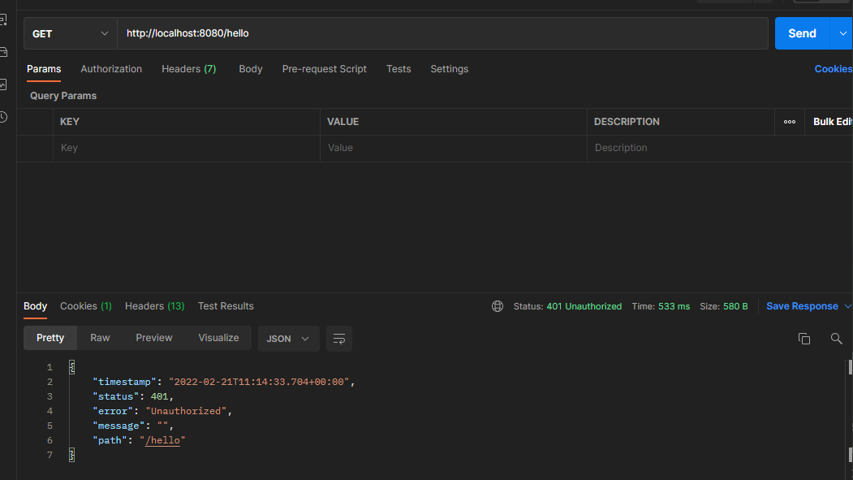Open the Headers (7) request tab
This screenshot has width=853, height=480.
(189, 69)
